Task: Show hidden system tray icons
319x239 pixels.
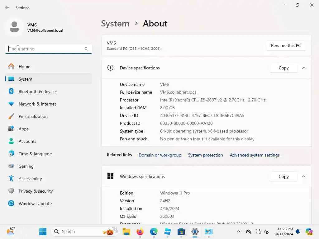Action: (x=239, y=232)
